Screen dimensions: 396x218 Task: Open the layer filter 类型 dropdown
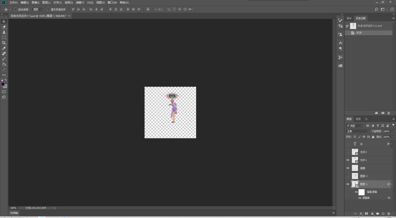354,126
